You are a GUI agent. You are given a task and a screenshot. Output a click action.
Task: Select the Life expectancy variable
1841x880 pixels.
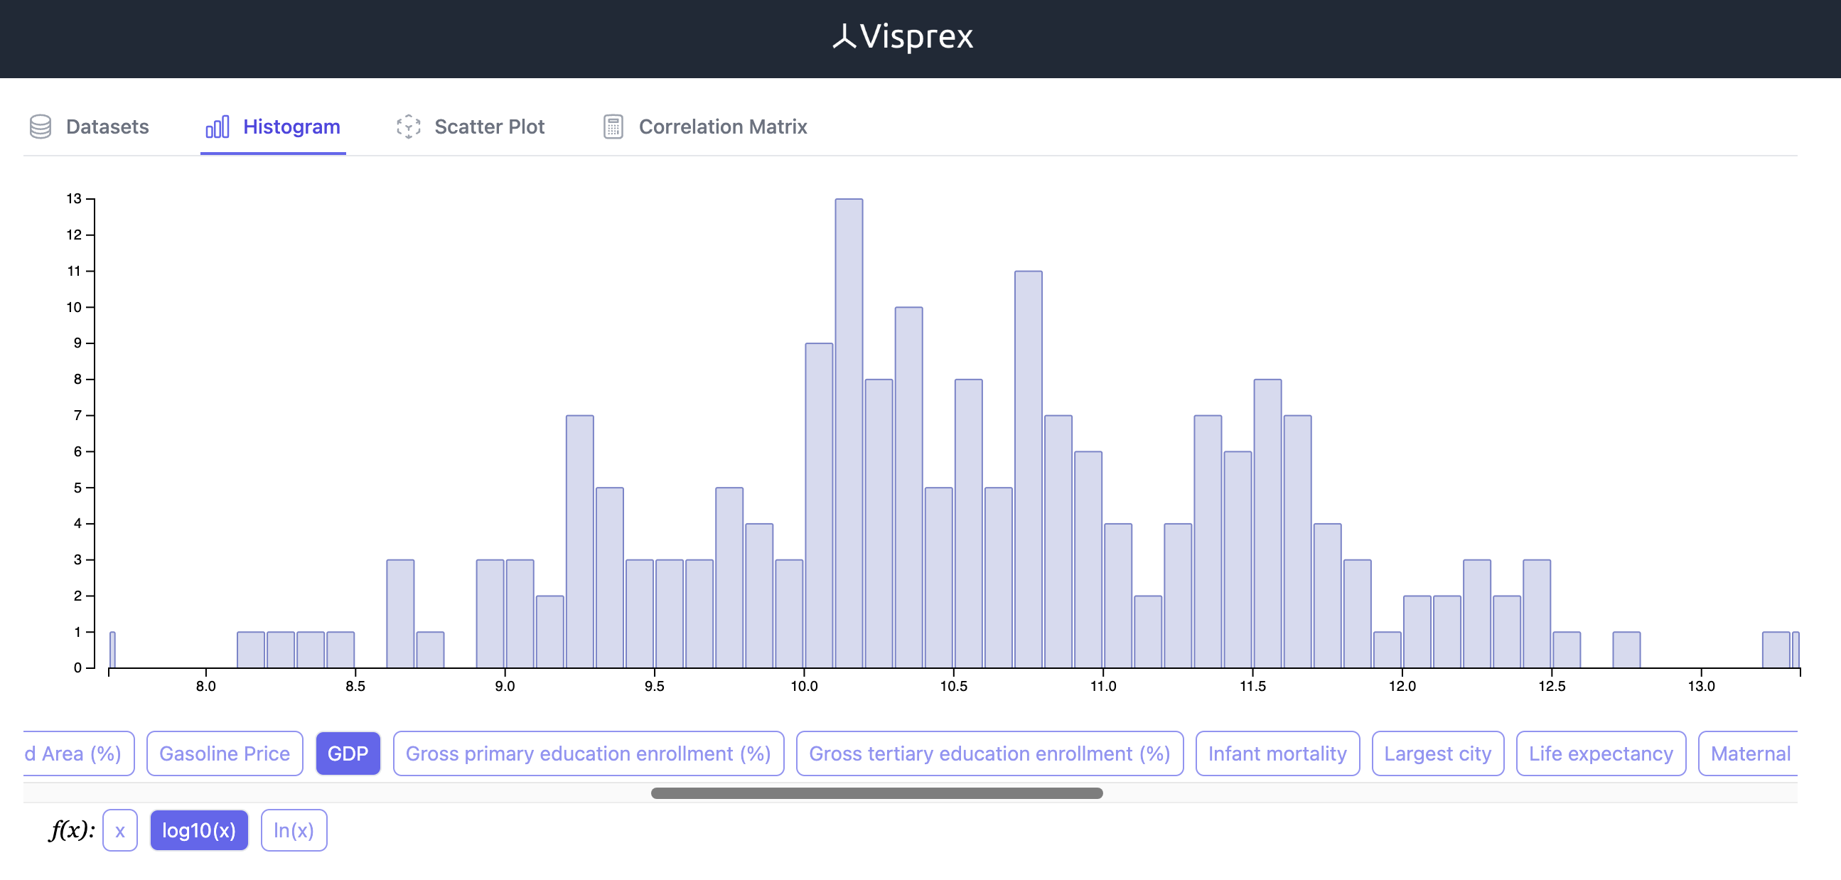pos(1601,753)
